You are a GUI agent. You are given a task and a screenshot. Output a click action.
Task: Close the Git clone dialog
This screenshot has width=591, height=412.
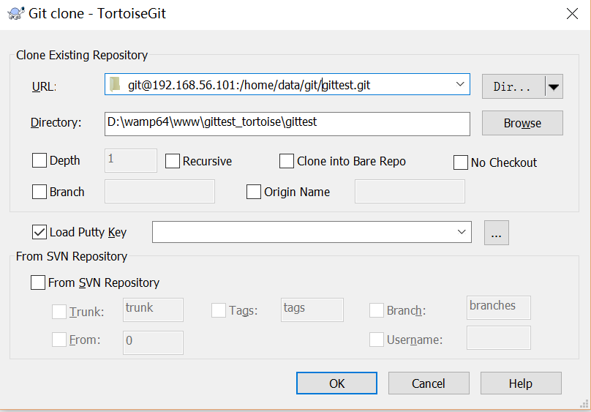pyautogui.click(x=573, y=13)
